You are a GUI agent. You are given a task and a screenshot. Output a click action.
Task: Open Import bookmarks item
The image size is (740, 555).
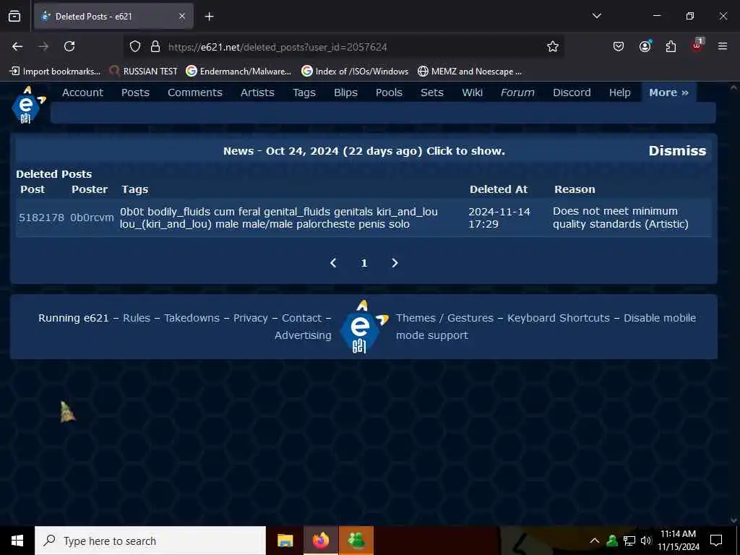55,72
